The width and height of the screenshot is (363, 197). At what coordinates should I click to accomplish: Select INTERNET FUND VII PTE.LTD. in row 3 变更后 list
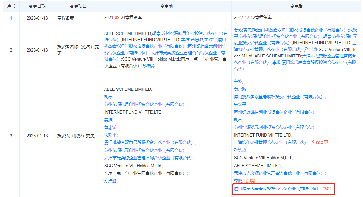263,135
